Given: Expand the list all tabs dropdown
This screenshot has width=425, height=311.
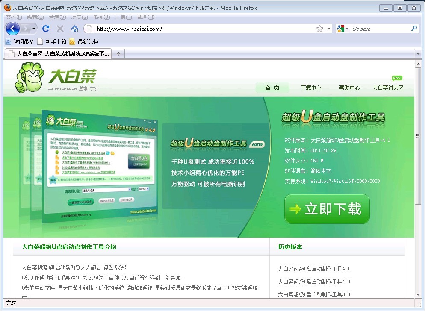Looking at the screenshot, I should pyautogui.click(x=418, y=53).
